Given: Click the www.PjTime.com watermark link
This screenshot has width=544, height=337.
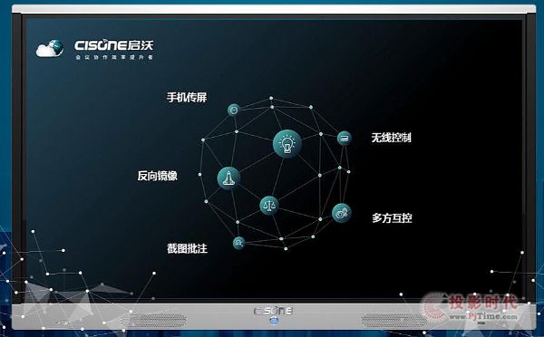Looking at the screenshot, I should [483, 316].
